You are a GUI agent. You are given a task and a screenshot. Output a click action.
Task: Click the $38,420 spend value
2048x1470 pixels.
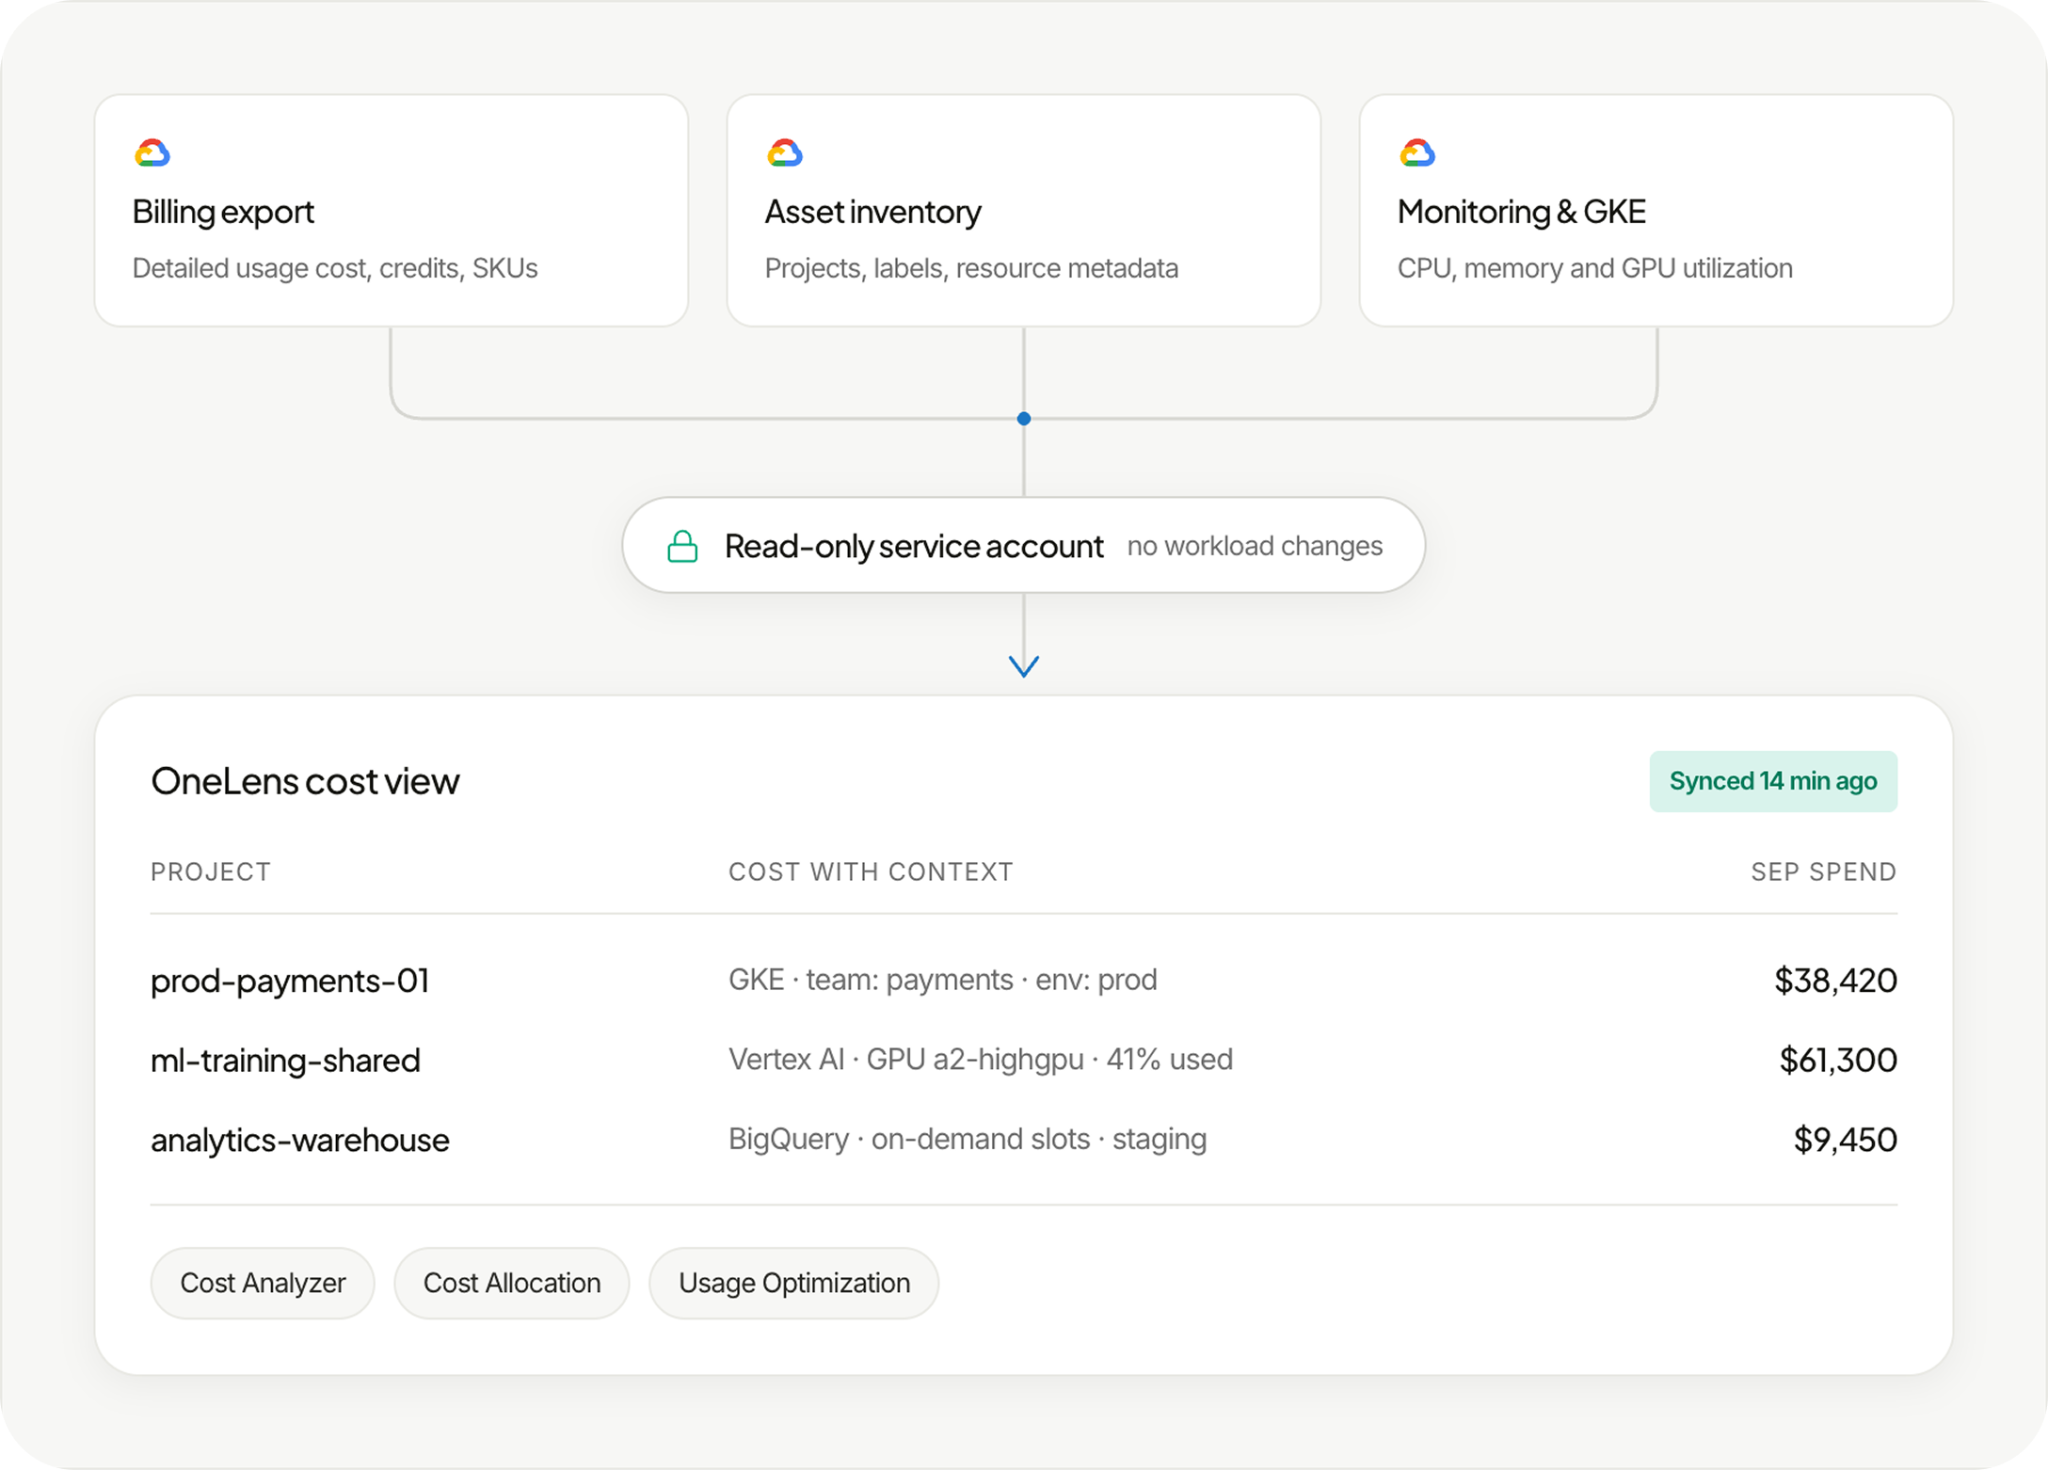point(1835,980)
